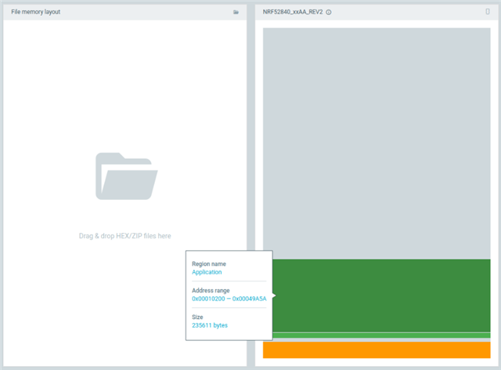This screenshot has width=501, height=370.
Task: Select the thin light green memory region
Action: [x=382, y=336]
